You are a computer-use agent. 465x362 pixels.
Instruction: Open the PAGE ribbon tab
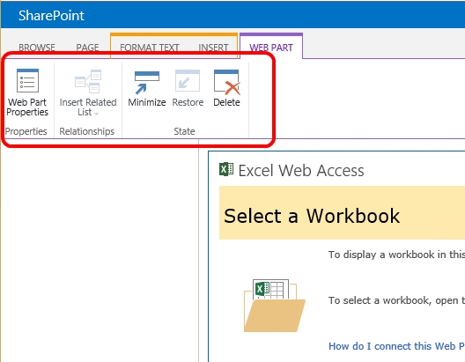tap(87, 48)
